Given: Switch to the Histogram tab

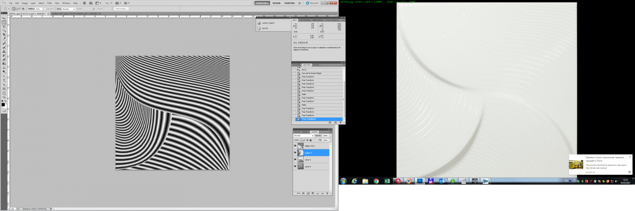Looking at the screenshot, I should coord(305,20).
